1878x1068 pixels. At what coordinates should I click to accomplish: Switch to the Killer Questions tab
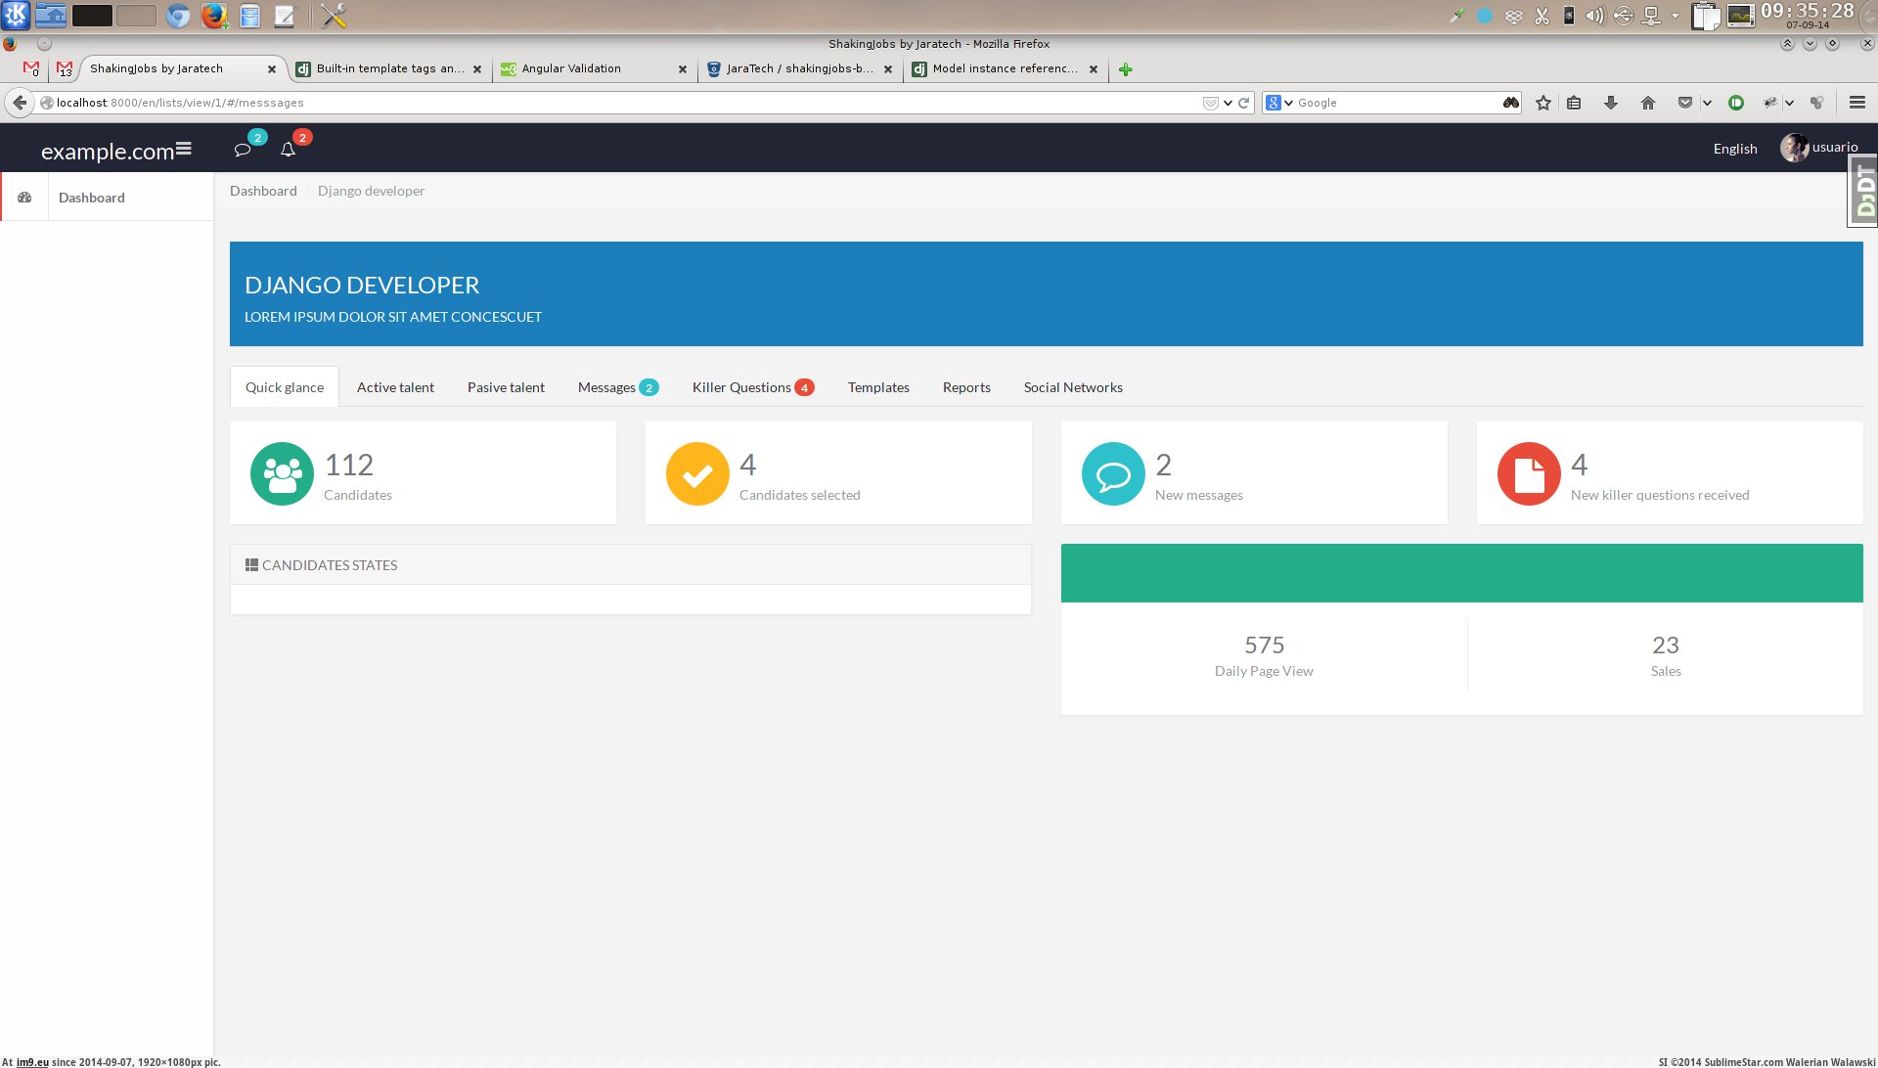click(x=741, y=387)
